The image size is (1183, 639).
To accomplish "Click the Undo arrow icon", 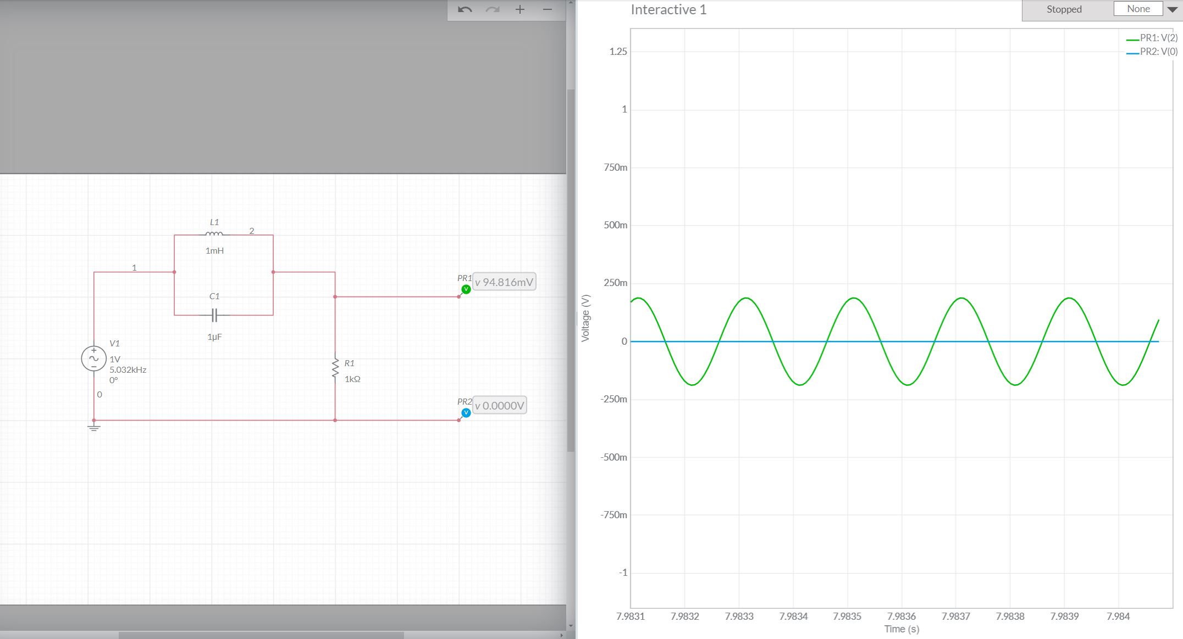I will pos(463,9).
